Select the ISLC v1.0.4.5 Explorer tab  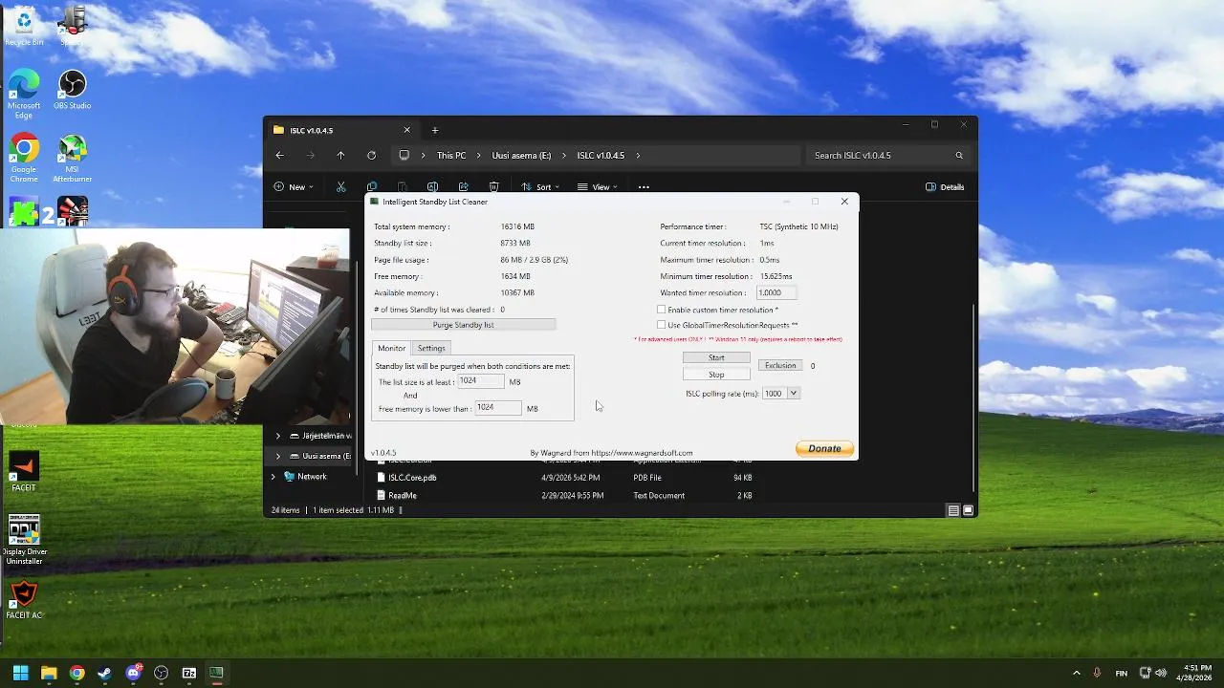341,130
